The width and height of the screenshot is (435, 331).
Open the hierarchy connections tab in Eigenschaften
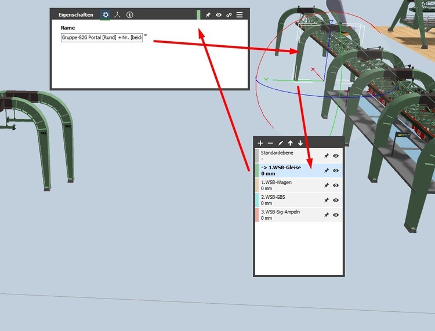pyautogui.click(x=118, y=14)
